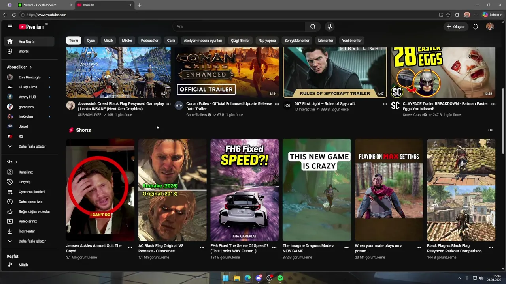Open Beğendiğim videolar liked videos
506x284 pixels.
(x=29, y=211)
